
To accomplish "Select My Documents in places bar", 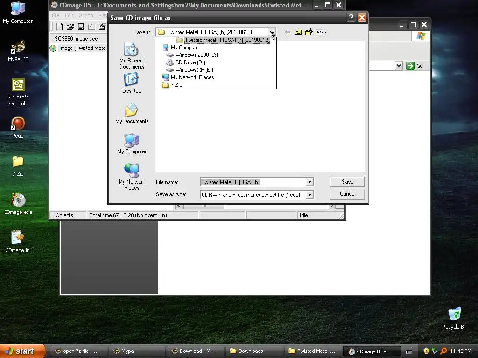I will 132,113.
